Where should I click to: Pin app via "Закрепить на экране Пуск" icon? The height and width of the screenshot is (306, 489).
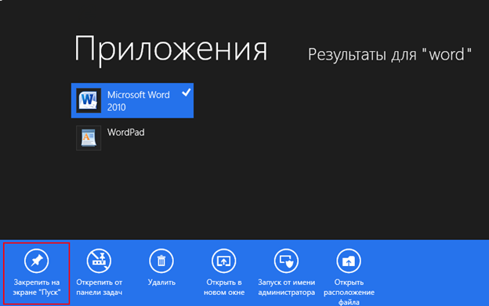click(x=37, y=260)
